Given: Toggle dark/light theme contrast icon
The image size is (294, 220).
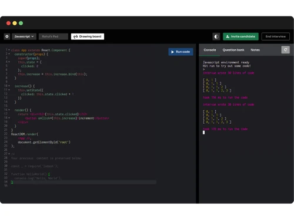Looking at the screenshot, I should click(216, 36).
